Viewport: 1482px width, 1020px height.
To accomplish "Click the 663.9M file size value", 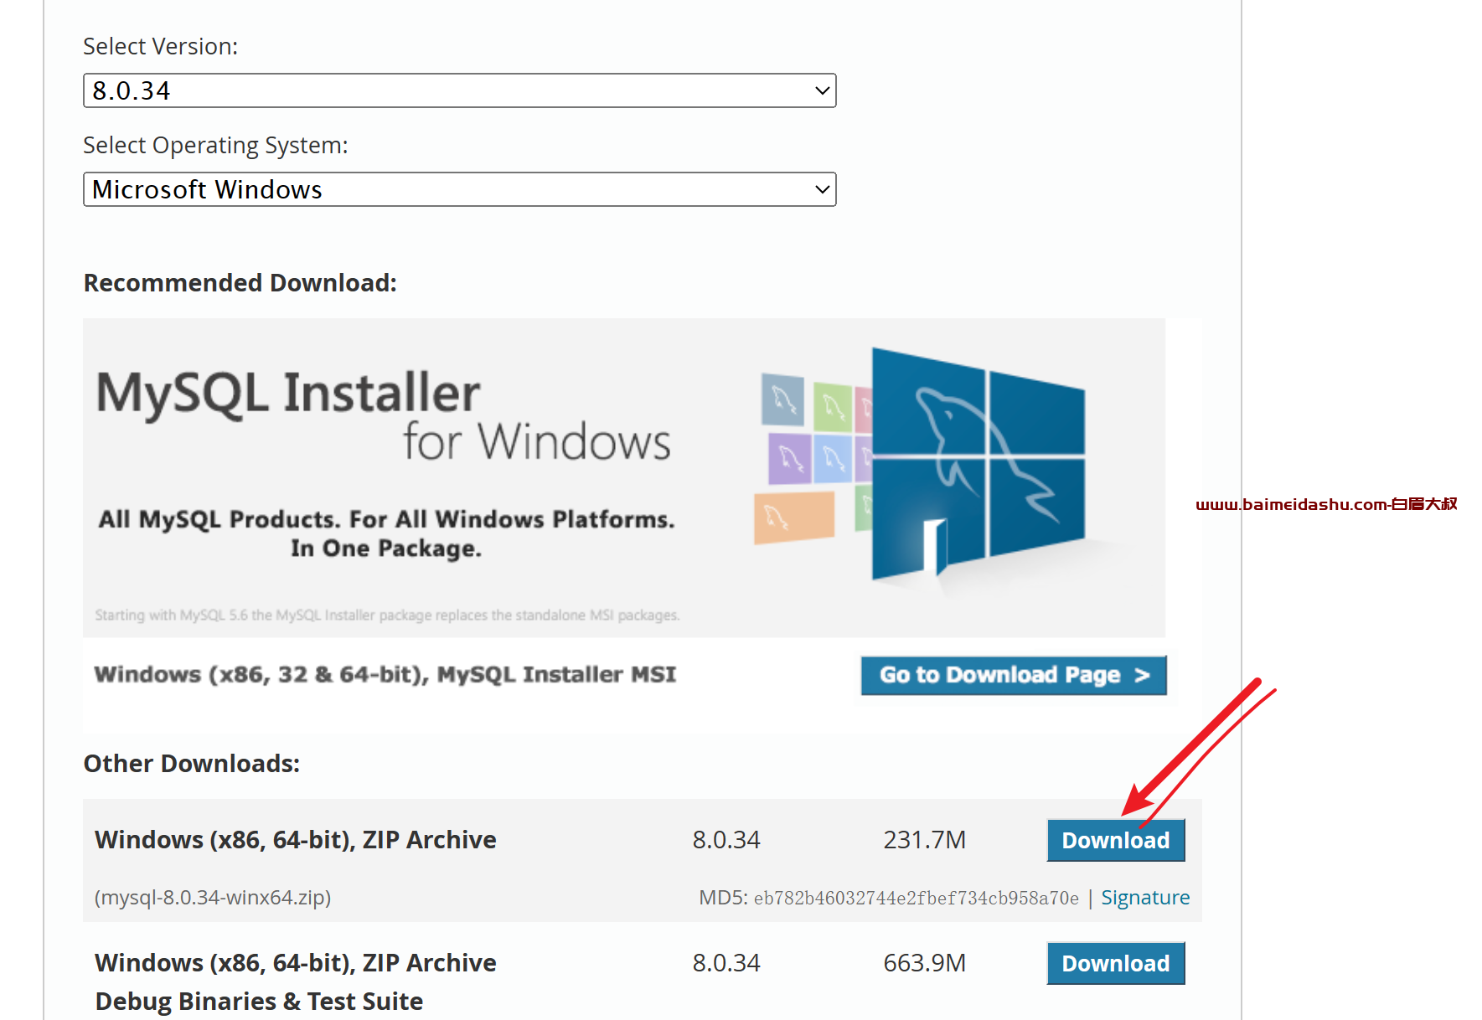I will (x=924, y=963).
